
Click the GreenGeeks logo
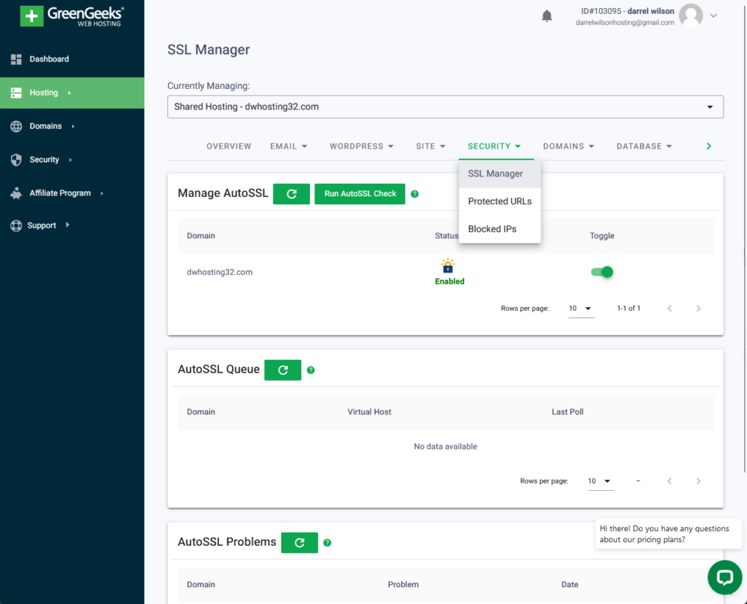(72, 16)
